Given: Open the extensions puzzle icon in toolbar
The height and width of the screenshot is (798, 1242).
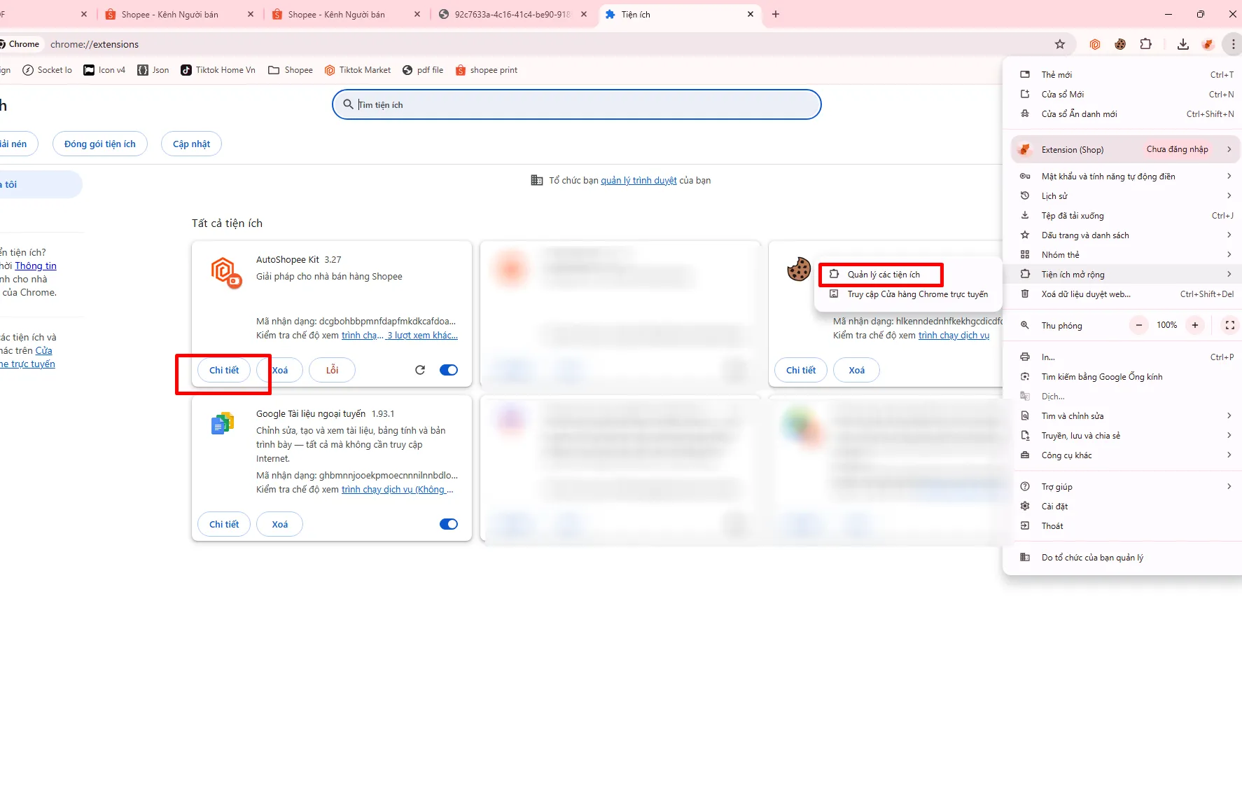Looking at the screenshot, I should (x=1145, y=44).
